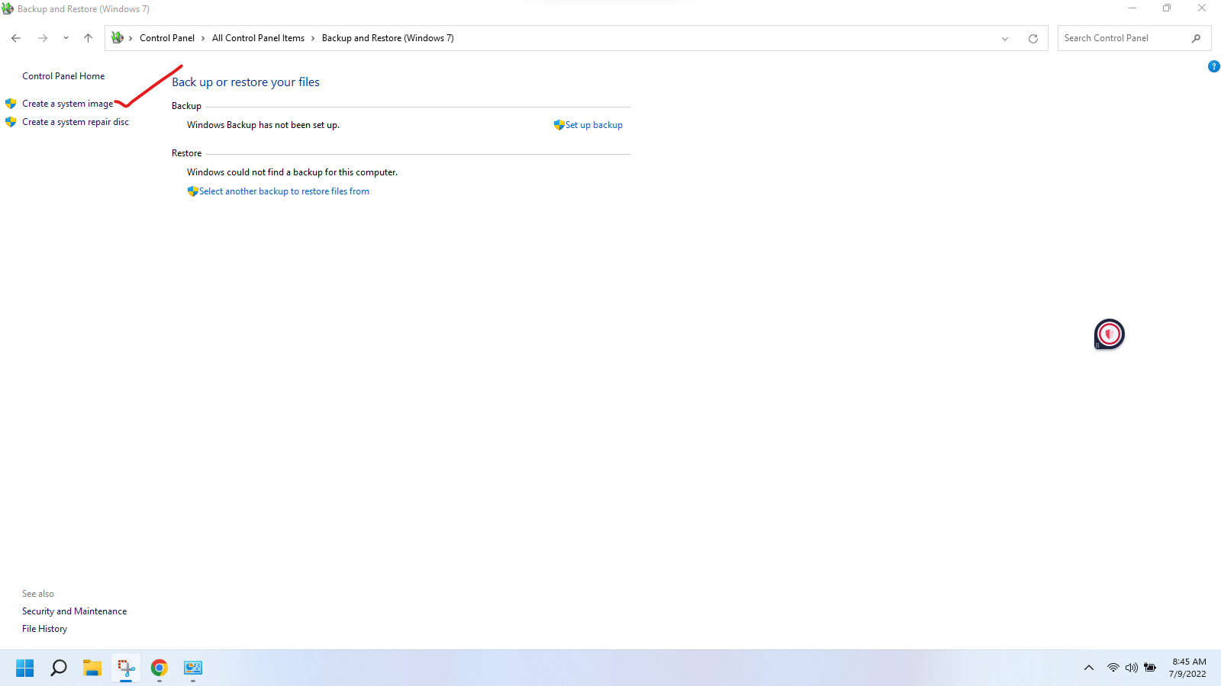Image resolution: width=1221 pixels, height=686 pixels.
Task: Click the 'Back up or restore your files' heading
Action: point(246,82)
